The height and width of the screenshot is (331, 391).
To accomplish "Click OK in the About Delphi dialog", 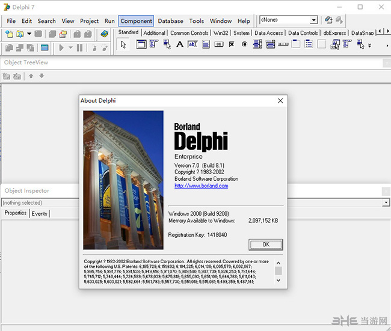I will click(266, 244).
